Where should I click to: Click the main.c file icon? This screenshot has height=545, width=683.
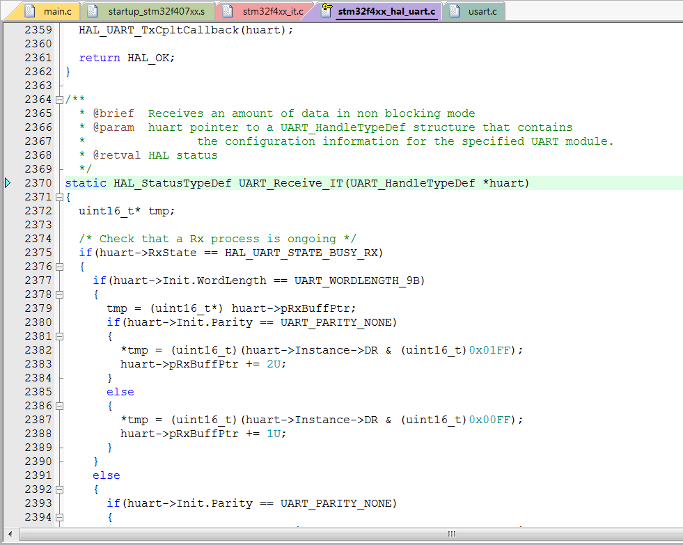click(30, 11)
